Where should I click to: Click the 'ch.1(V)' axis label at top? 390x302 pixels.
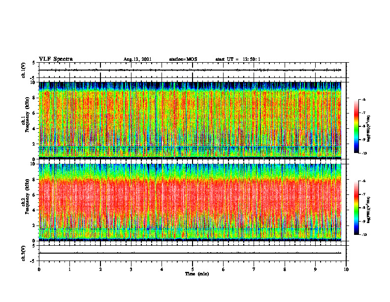click(24, 70)
